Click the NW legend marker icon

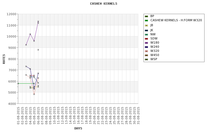146,34
